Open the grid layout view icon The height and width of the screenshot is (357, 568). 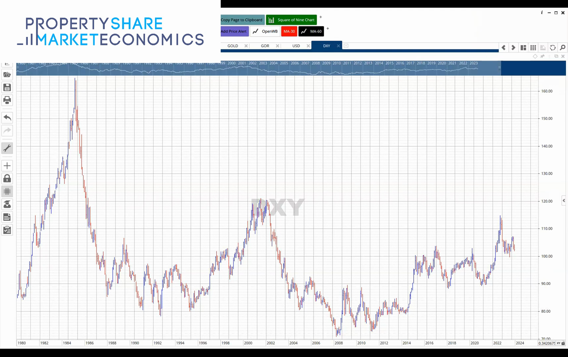pyautogui.click(x=533, y=48)
